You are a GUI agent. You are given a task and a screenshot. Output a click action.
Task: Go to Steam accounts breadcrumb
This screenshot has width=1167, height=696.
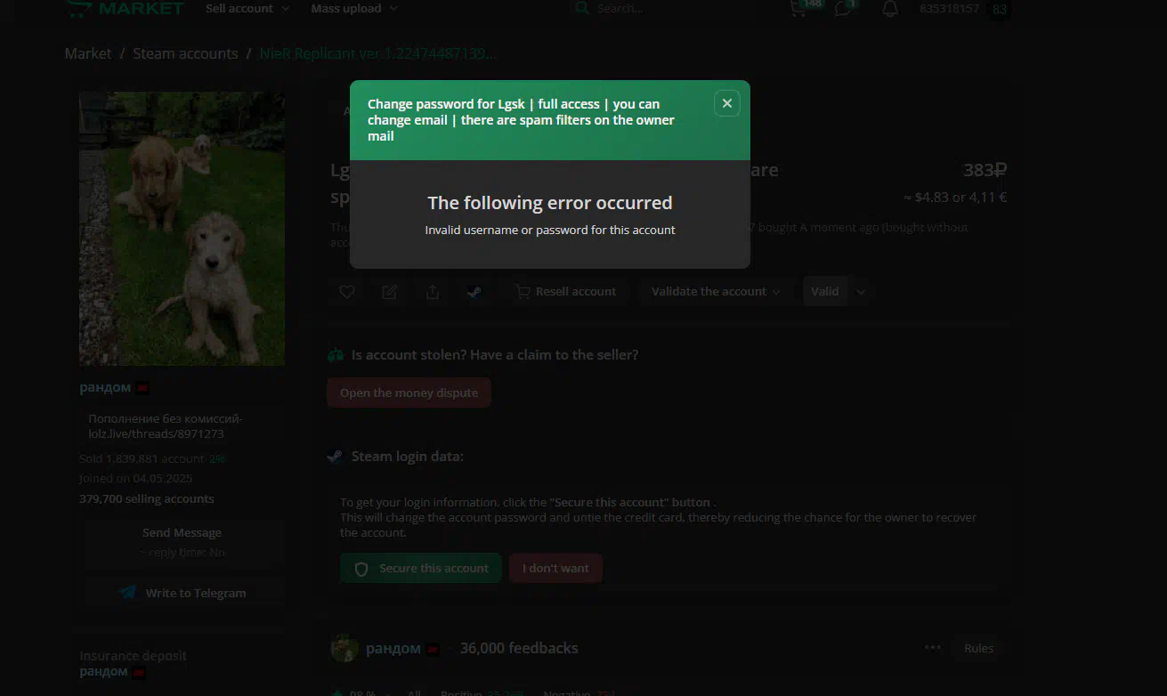(185, 53)
